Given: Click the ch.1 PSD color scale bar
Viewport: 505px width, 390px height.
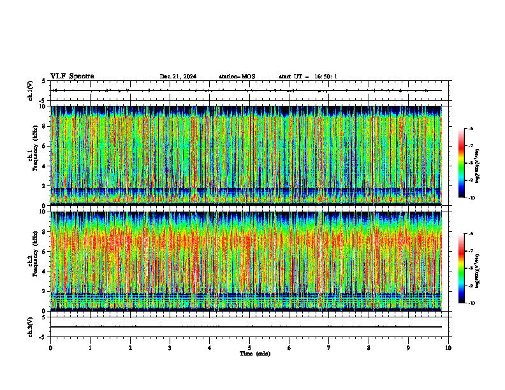Looking at the screenshot, I should [x=461, y=163].
